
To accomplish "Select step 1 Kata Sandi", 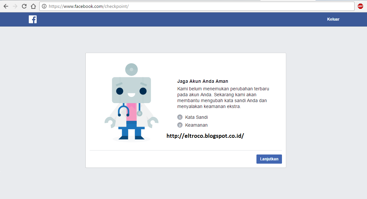I will (x=193, y=117).
